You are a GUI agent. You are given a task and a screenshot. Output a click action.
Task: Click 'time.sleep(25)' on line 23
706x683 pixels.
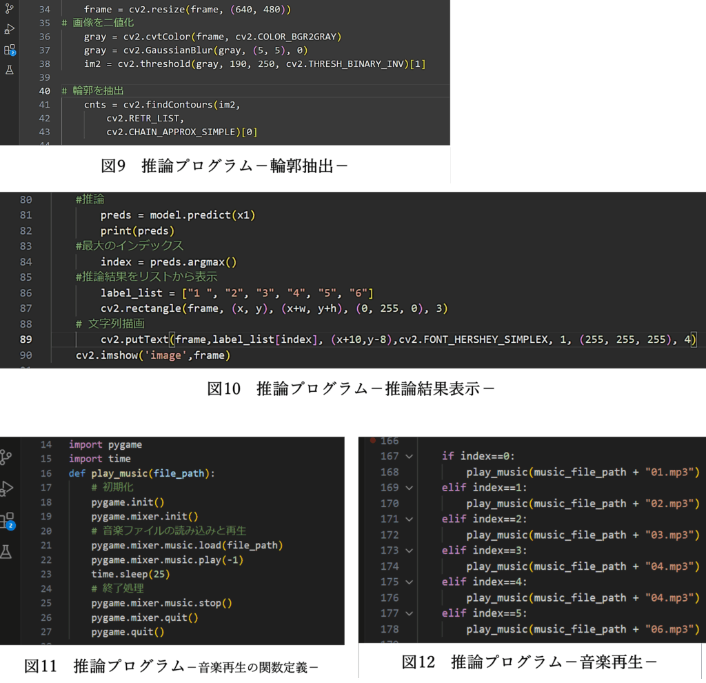pyautogui.click(x=130, y=575)
